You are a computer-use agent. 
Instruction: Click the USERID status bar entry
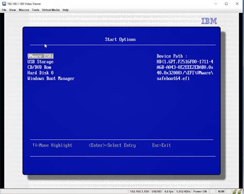pyautogui.click(x=156, y=191)
